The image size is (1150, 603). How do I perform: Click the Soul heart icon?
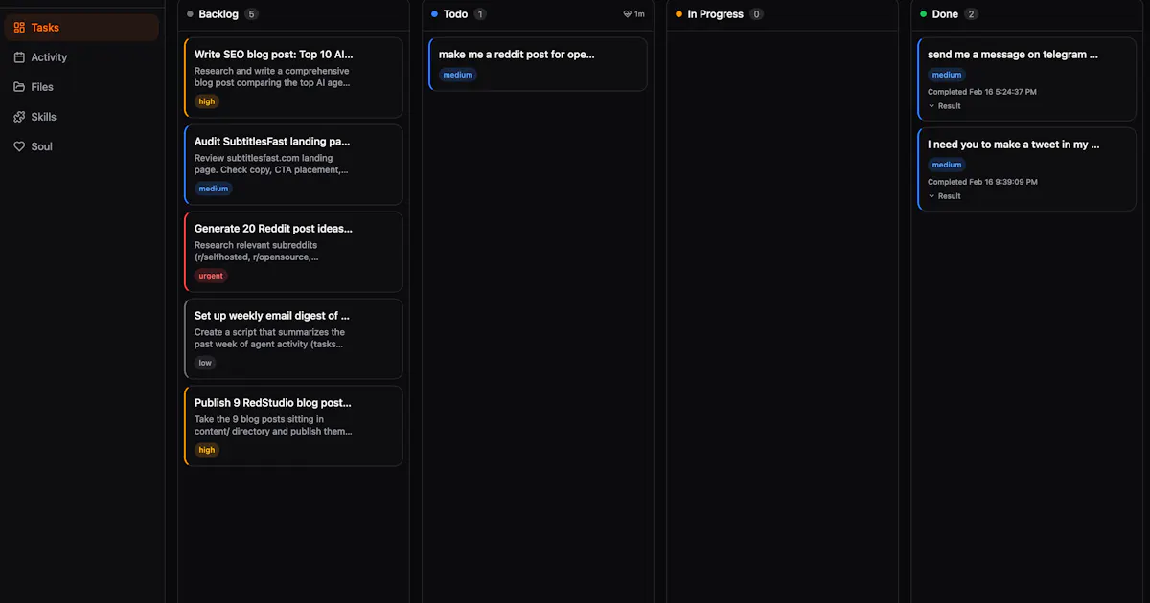click(19, 146)
